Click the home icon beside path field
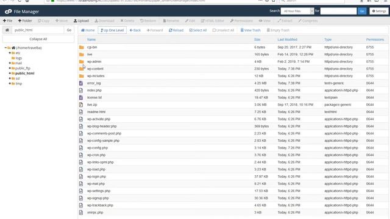Image resolution: width=390 pixels, height=219 pixels. point(7,30)
